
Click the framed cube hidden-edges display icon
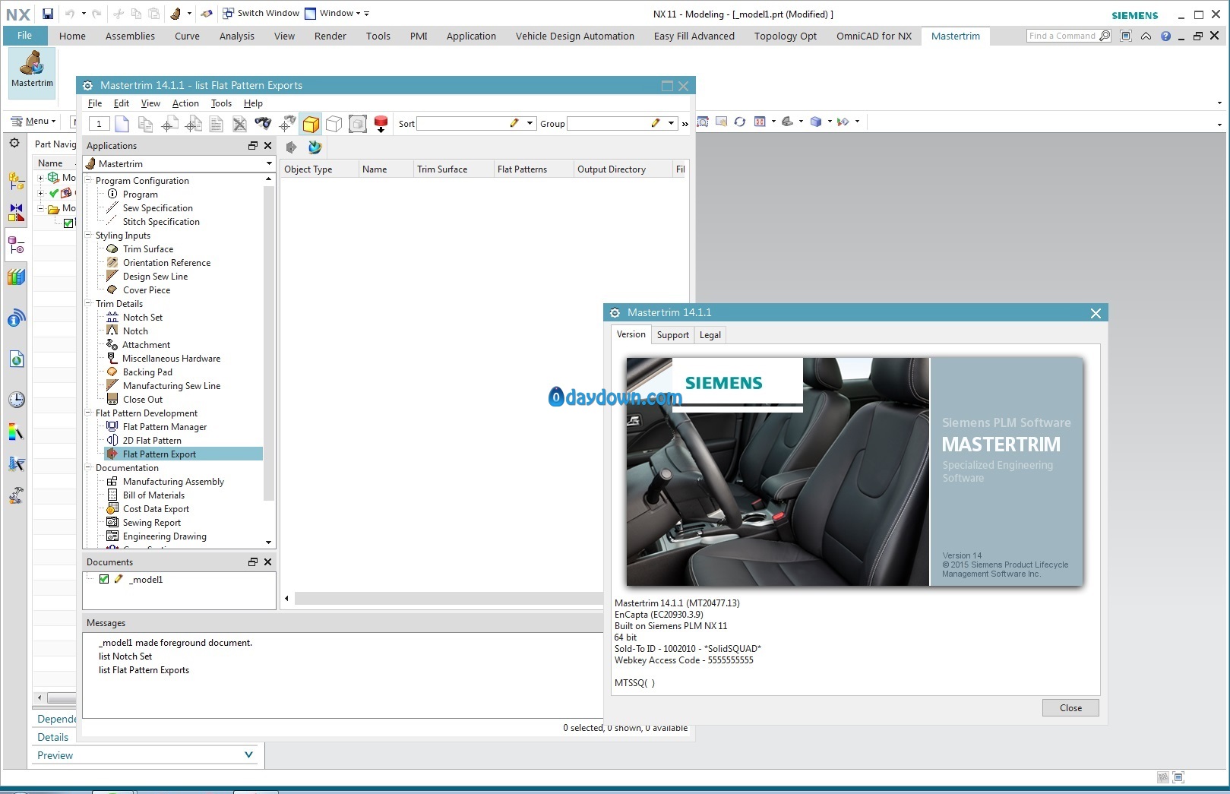357,124
